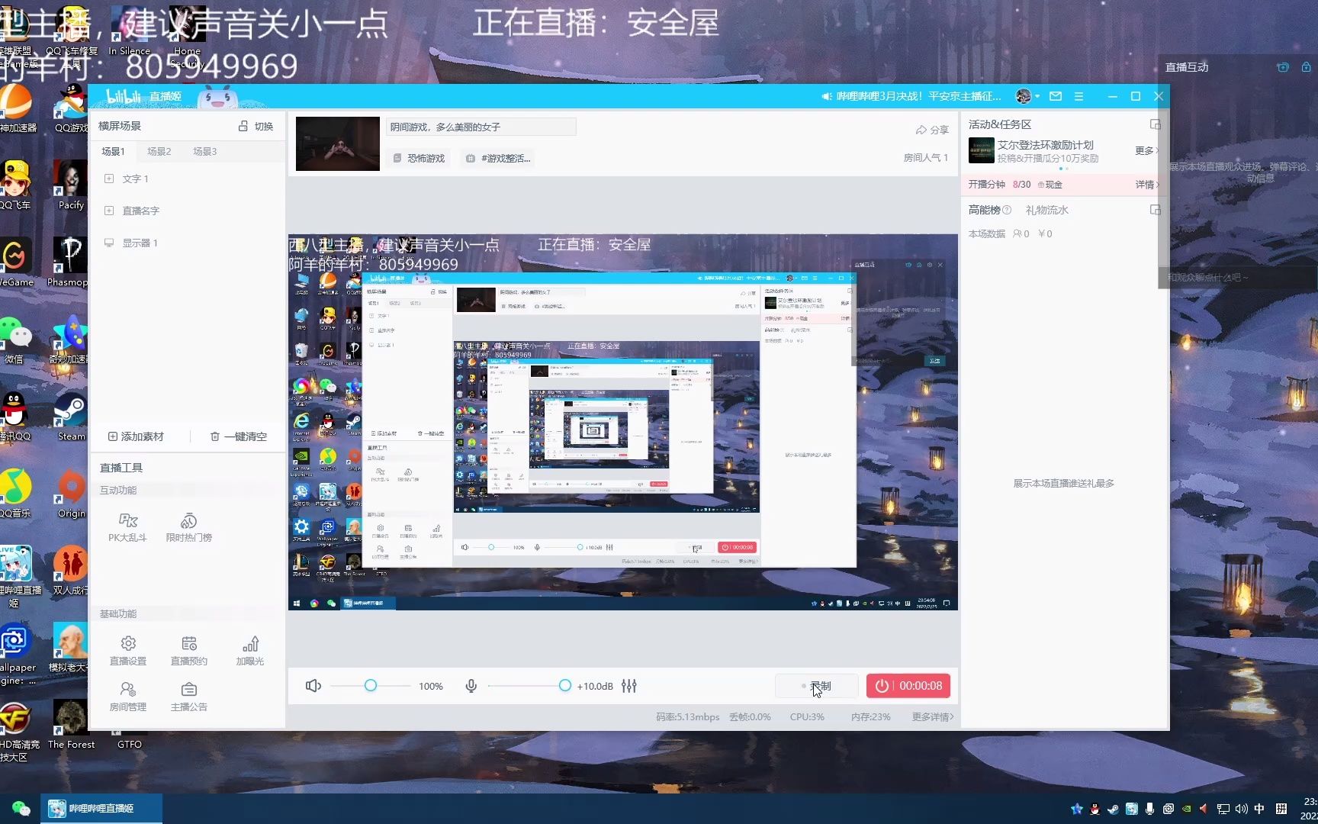
Task: Click the input method 中 indicator in tray
Action: 1259,809
